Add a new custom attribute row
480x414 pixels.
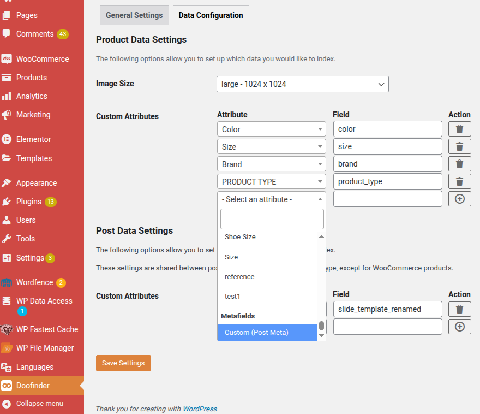click(x=459, y=199)
